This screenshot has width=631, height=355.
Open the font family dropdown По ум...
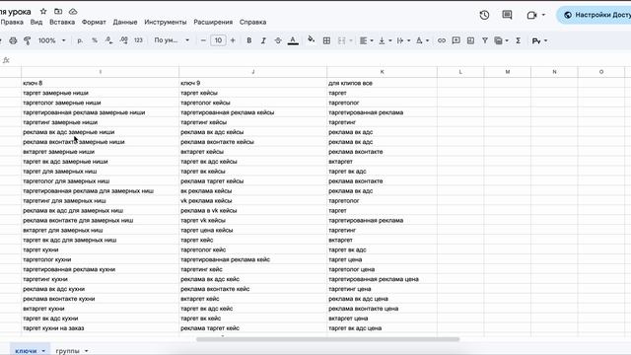[172, 40]
